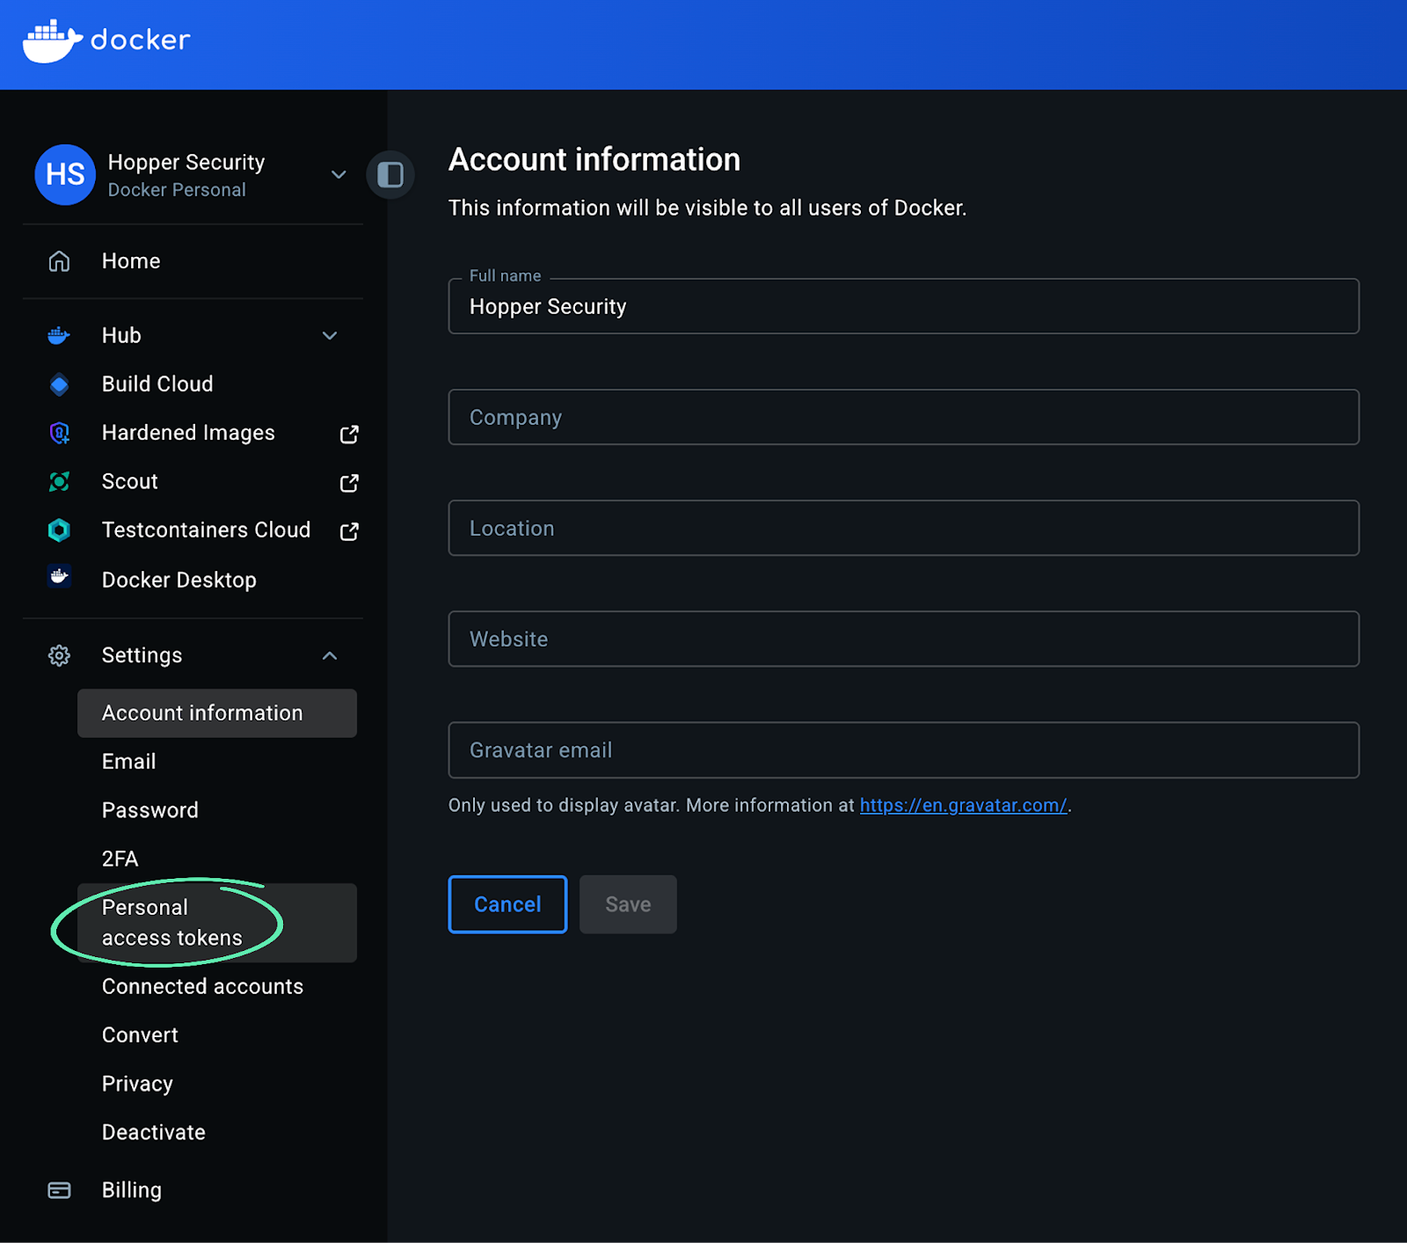Focus the Location input field
Image resolution: width=1407 pixels, height=1243 pixels.
coord(904,528)
